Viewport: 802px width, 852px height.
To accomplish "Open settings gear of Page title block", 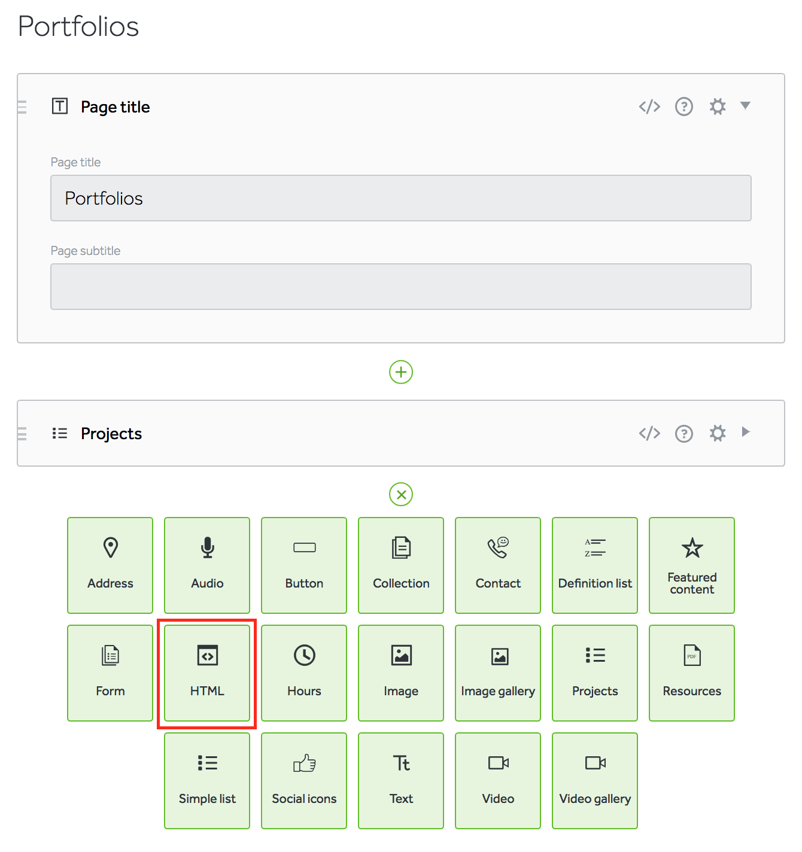I will click(x=718, y=106).
